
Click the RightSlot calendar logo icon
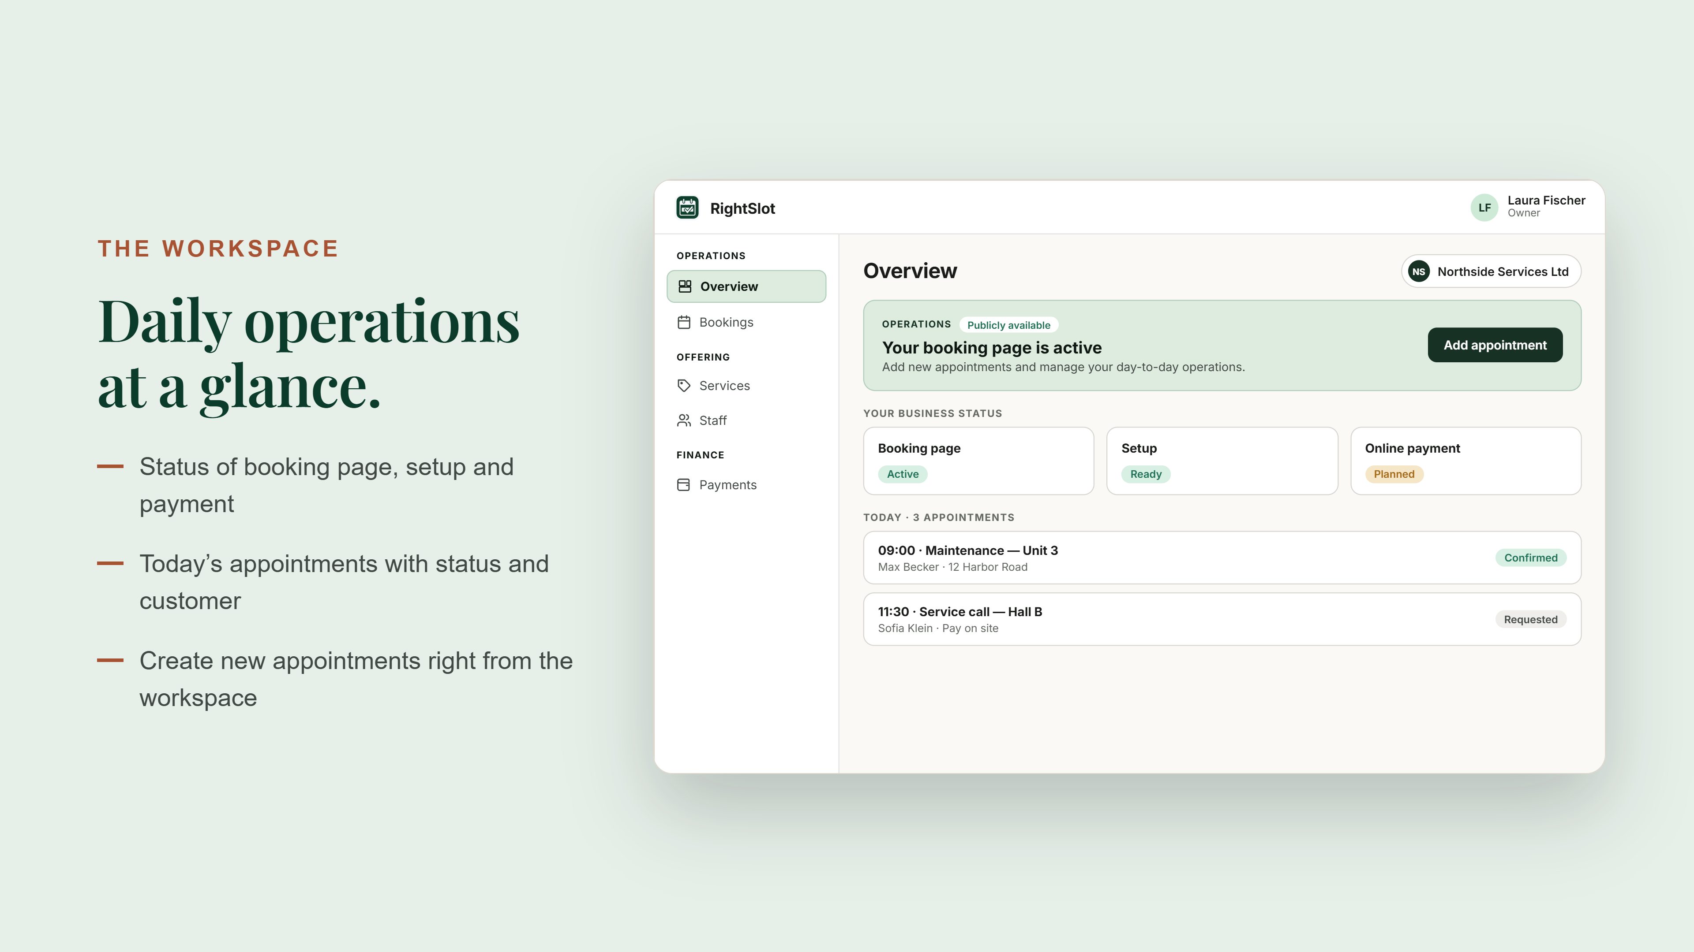[x=687, y=208]
